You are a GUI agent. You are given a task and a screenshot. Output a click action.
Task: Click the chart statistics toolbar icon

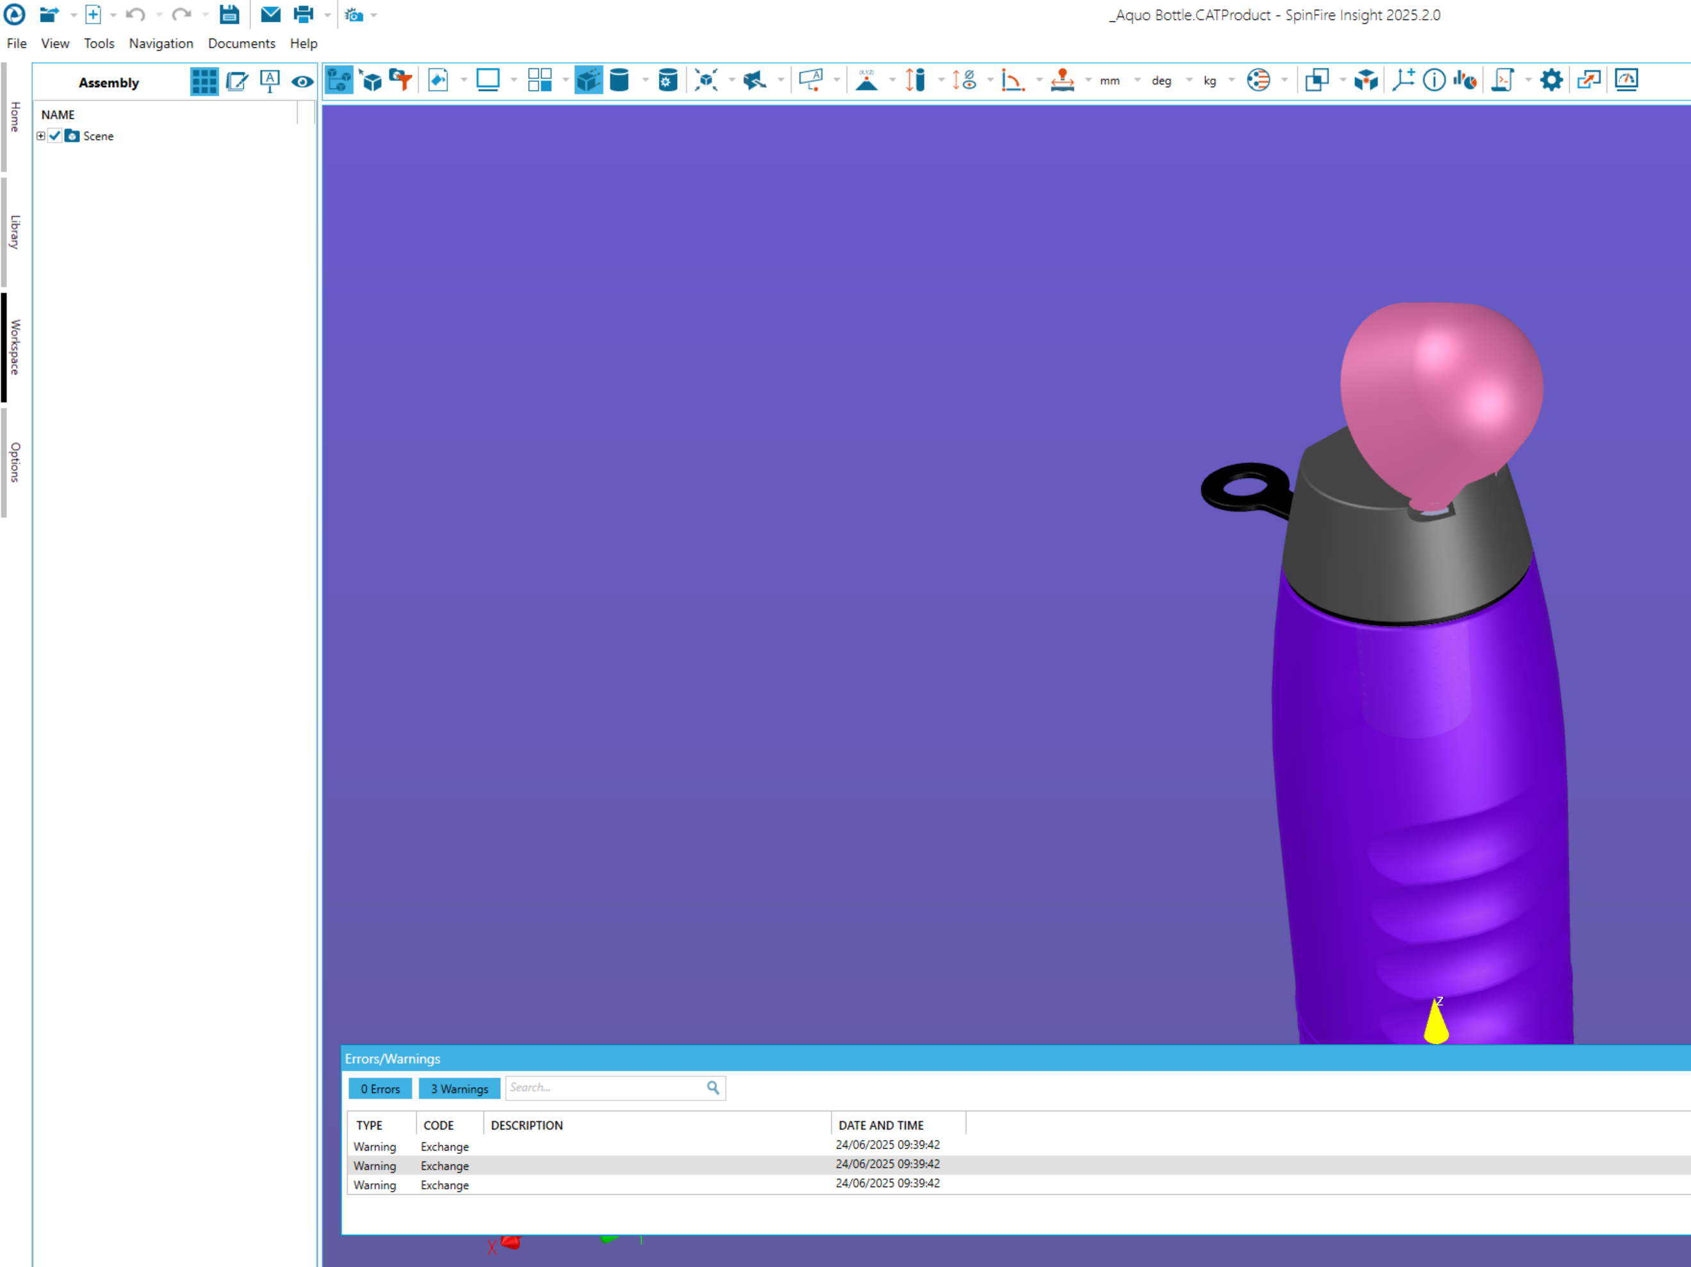click(x=1465, y=80)
